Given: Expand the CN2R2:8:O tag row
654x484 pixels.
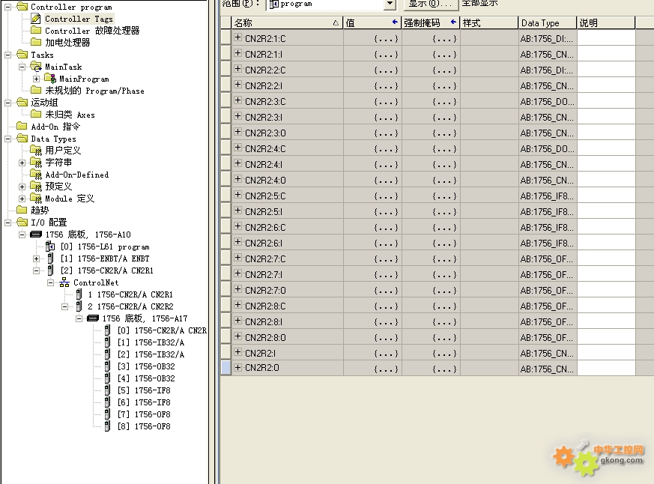Looking at the screenshot, I should pyautogui.click(x=237, y=336).
